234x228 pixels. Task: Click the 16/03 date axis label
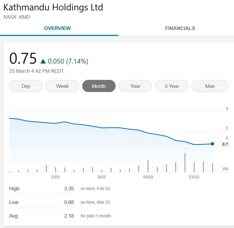(148, 177)
